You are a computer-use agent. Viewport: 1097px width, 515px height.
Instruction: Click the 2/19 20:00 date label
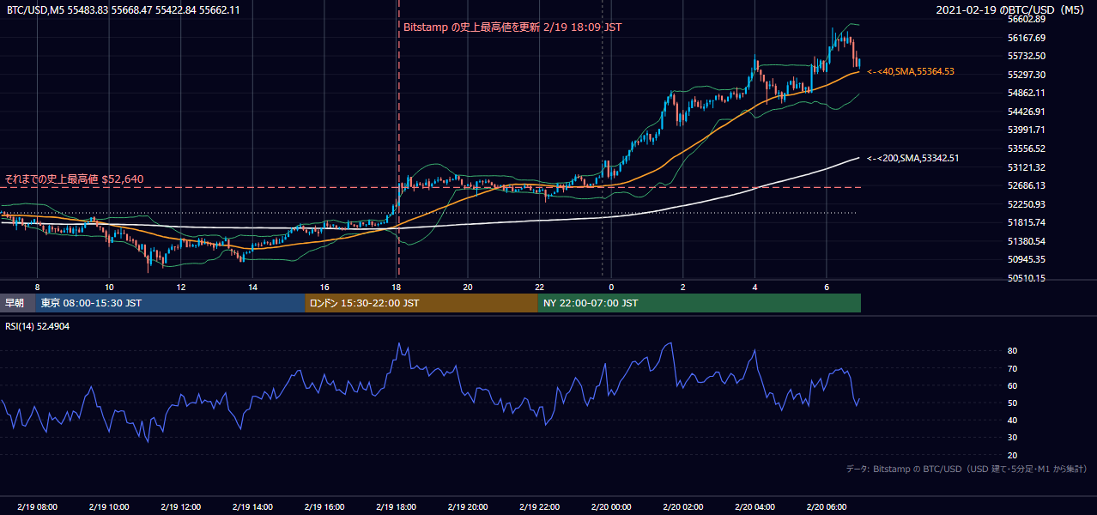pyautogui.click(x=468, y=507)
